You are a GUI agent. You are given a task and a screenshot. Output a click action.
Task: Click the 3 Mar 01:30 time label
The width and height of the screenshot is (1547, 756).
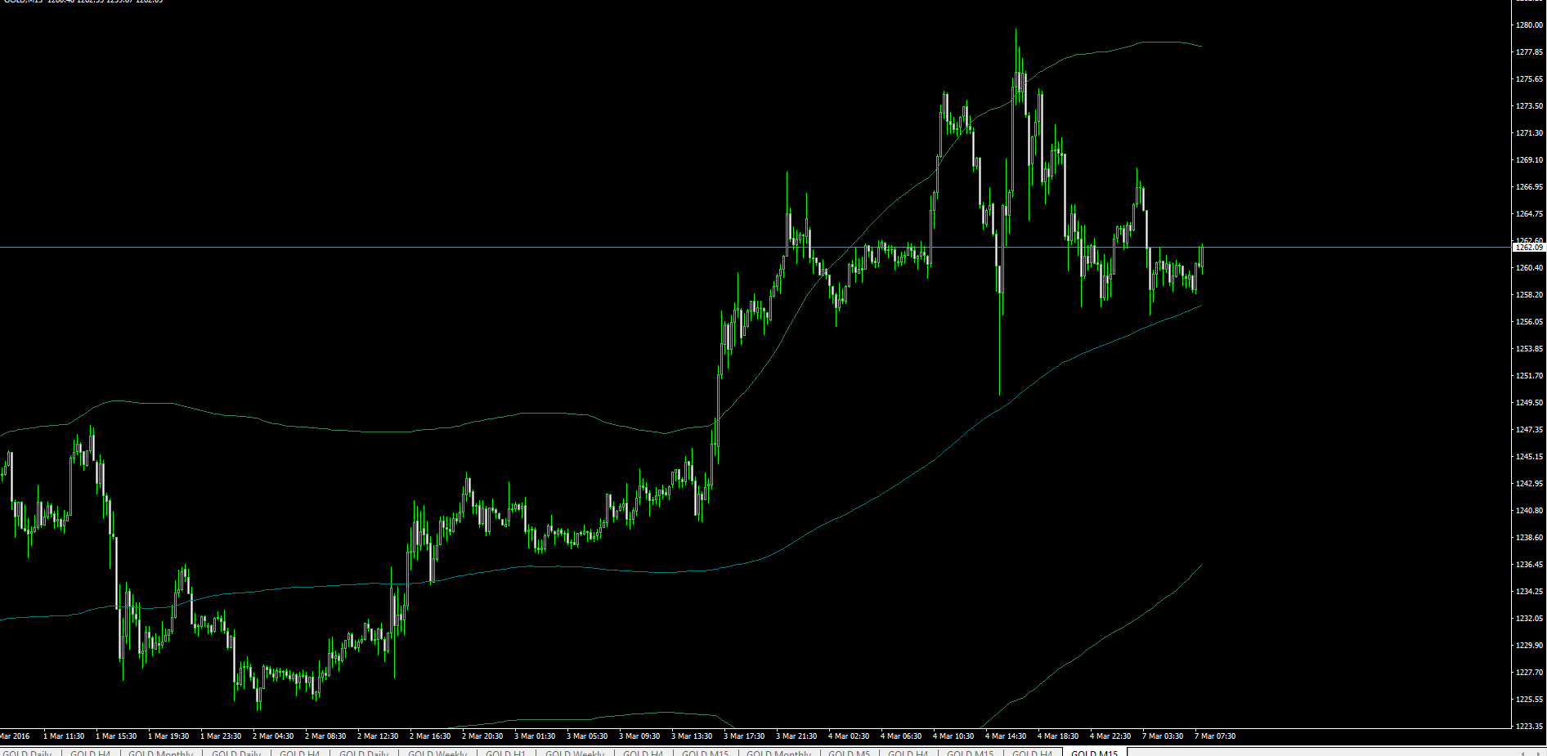tap(535, 736)
